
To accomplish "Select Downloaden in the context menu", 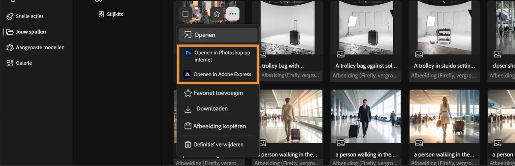I will [x=218, y=109].
